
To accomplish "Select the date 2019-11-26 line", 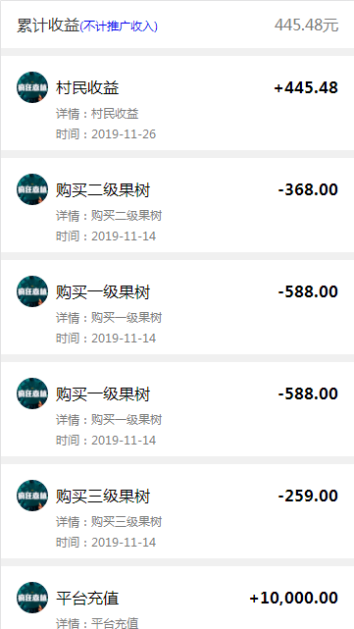I will tap(106, 134).
